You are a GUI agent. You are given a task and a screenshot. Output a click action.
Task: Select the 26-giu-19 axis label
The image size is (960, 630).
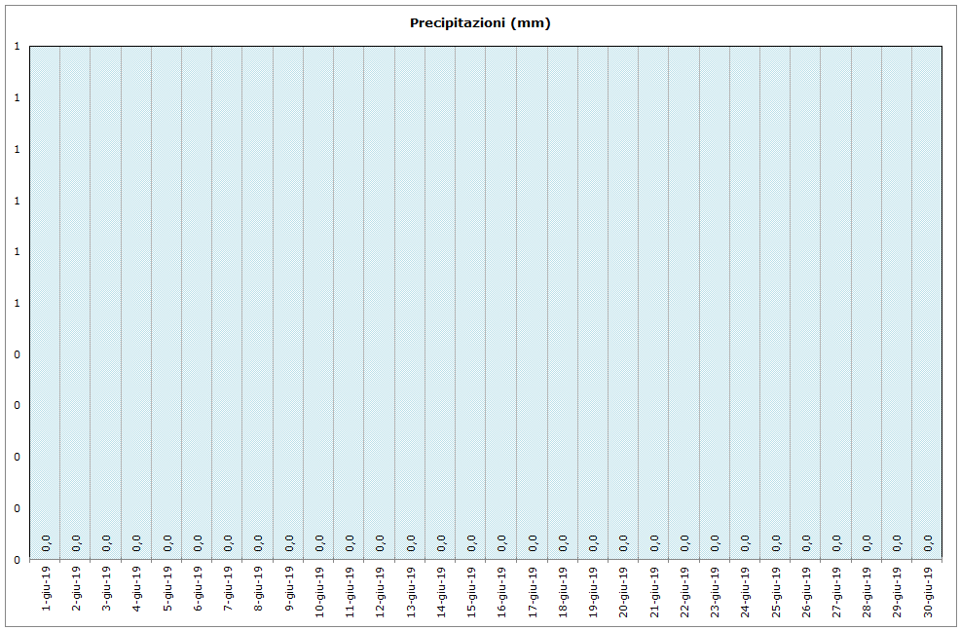coord(806,591)
